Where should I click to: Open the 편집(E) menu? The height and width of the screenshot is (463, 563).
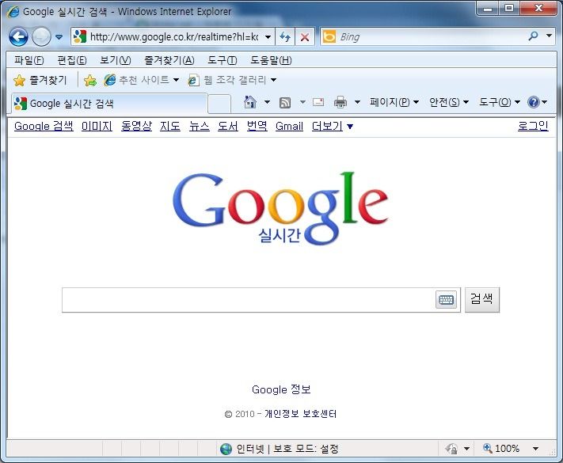pyautogui.click(x=72, y=60)
